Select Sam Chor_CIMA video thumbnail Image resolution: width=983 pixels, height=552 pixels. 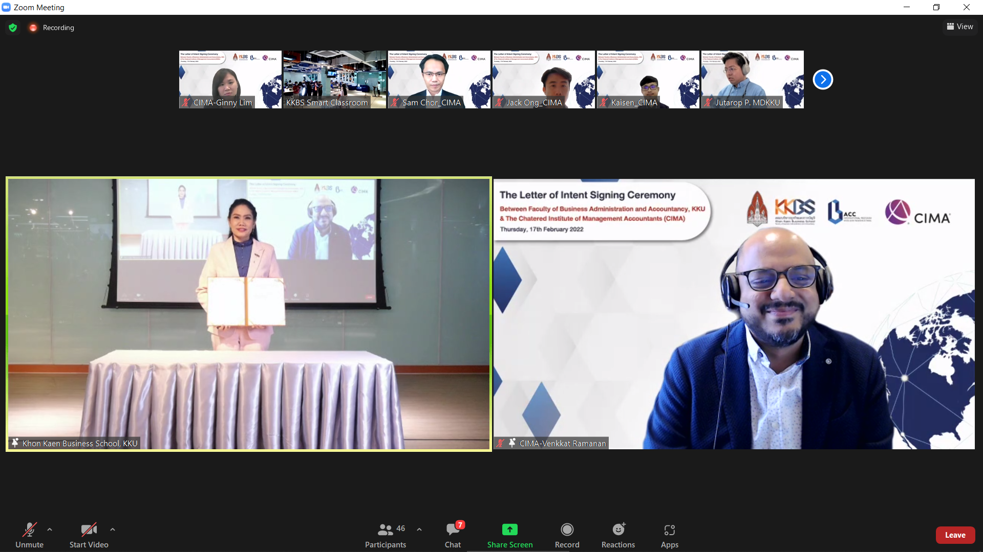[439, 79]
